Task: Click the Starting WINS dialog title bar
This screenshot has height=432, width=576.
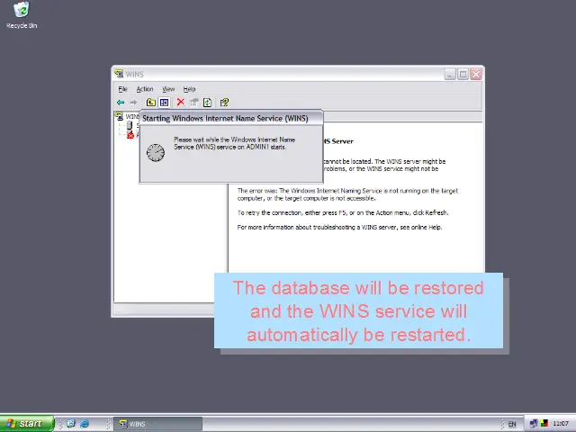Action: pos(231,118)
